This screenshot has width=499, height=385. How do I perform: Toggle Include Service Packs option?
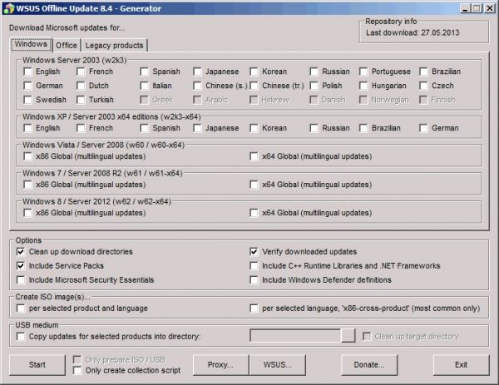pyautogui.click(x=21, y=266)
